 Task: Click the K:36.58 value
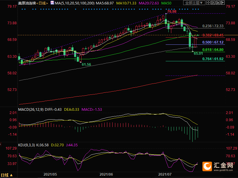(42, 145)
